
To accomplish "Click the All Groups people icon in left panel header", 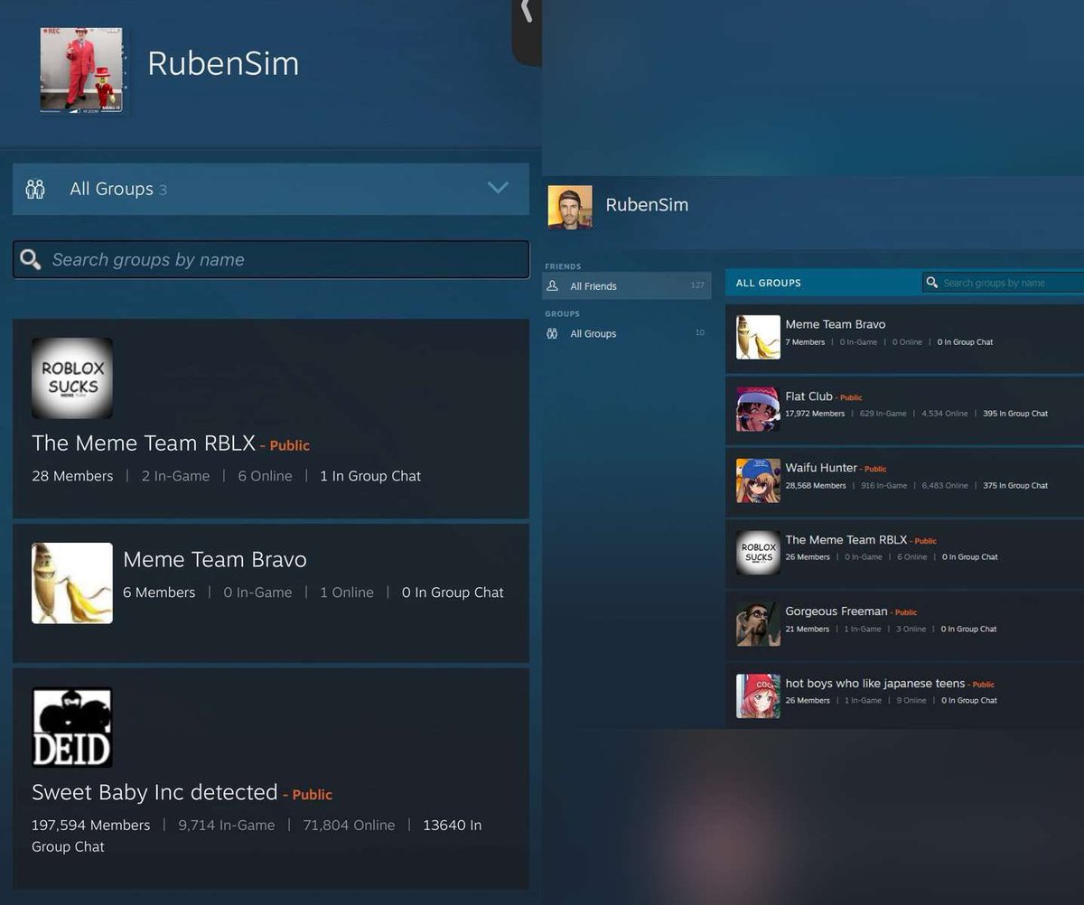I will point(35,189).
